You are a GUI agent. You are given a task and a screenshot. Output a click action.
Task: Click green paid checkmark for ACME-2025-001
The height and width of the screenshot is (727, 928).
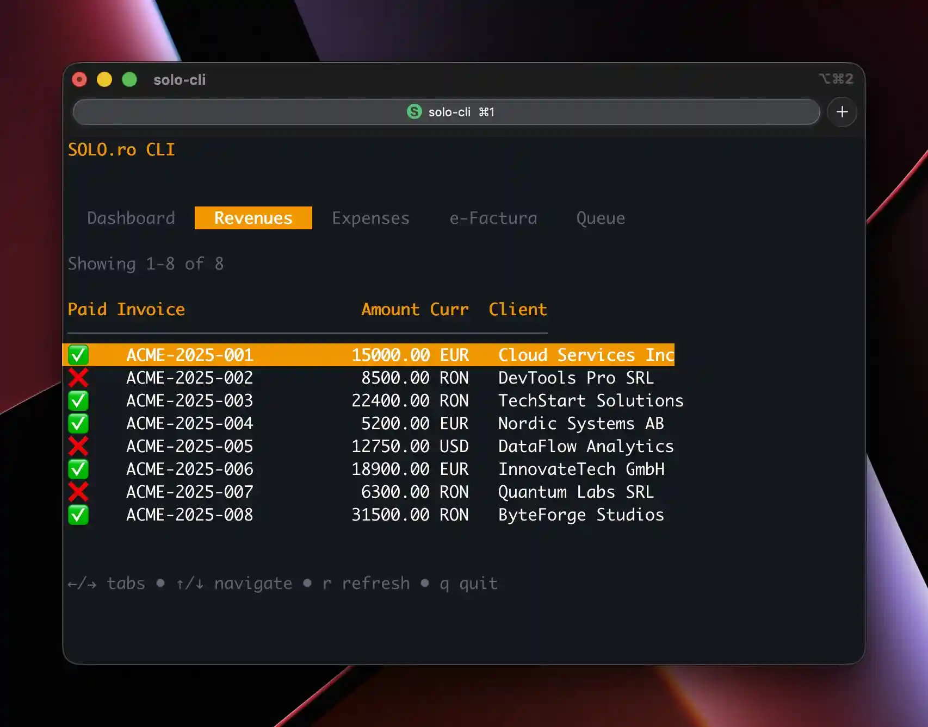(78, 355)
